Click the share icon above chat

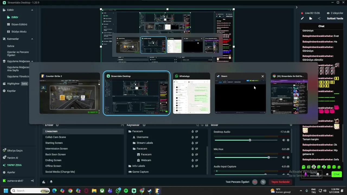click(319, 18)
